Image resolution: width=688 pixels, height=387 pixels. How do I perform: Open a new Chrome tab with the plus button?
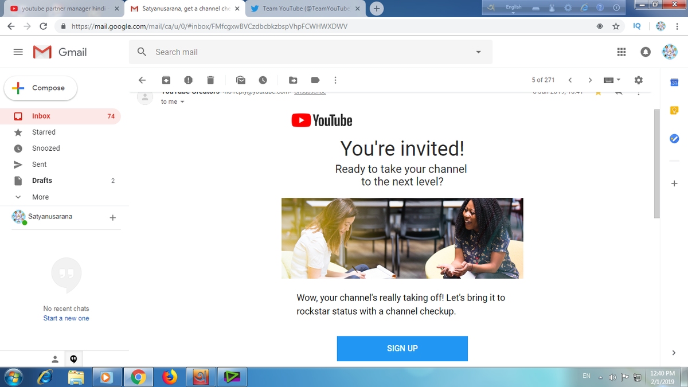click(x=377, y=9)
